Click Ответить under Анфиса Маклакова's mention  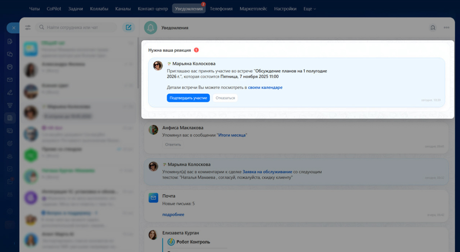(x=173, y=144)
